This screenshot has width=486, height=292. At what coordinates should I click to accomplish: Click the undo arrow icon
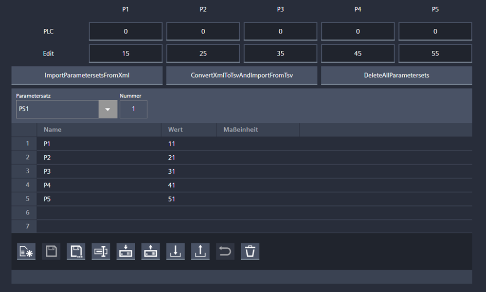coord(225,251)
